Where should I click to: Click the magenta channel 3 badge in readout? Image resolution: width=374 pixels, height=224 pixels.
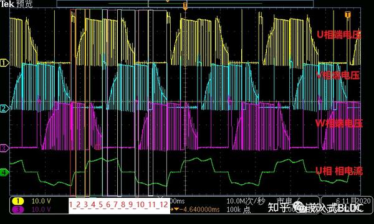(x=18, y=209)
